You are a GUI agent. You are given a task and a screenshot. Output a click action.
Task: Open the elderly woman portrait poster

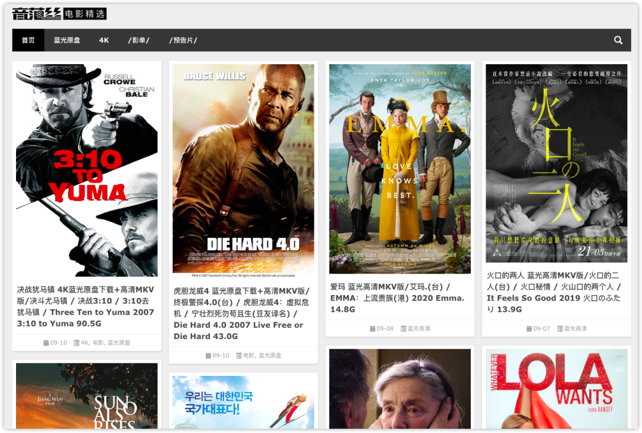point(400,389)
